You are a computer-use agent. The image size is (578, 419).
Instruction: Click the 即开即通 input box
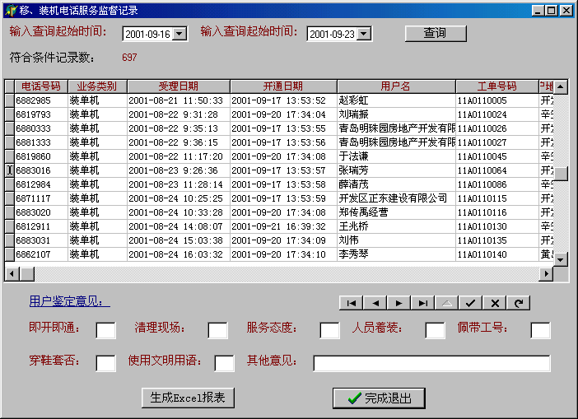tap(106, 330)
